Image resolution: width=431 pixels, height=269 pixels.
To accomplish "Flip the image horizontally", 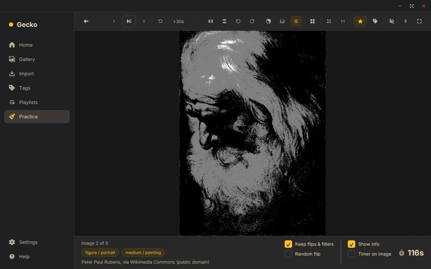I will (211, 21).
